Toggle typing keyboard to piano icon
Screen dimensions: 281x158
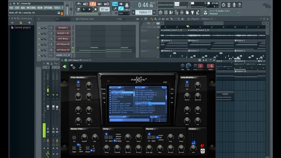click(x=115, y=4)
